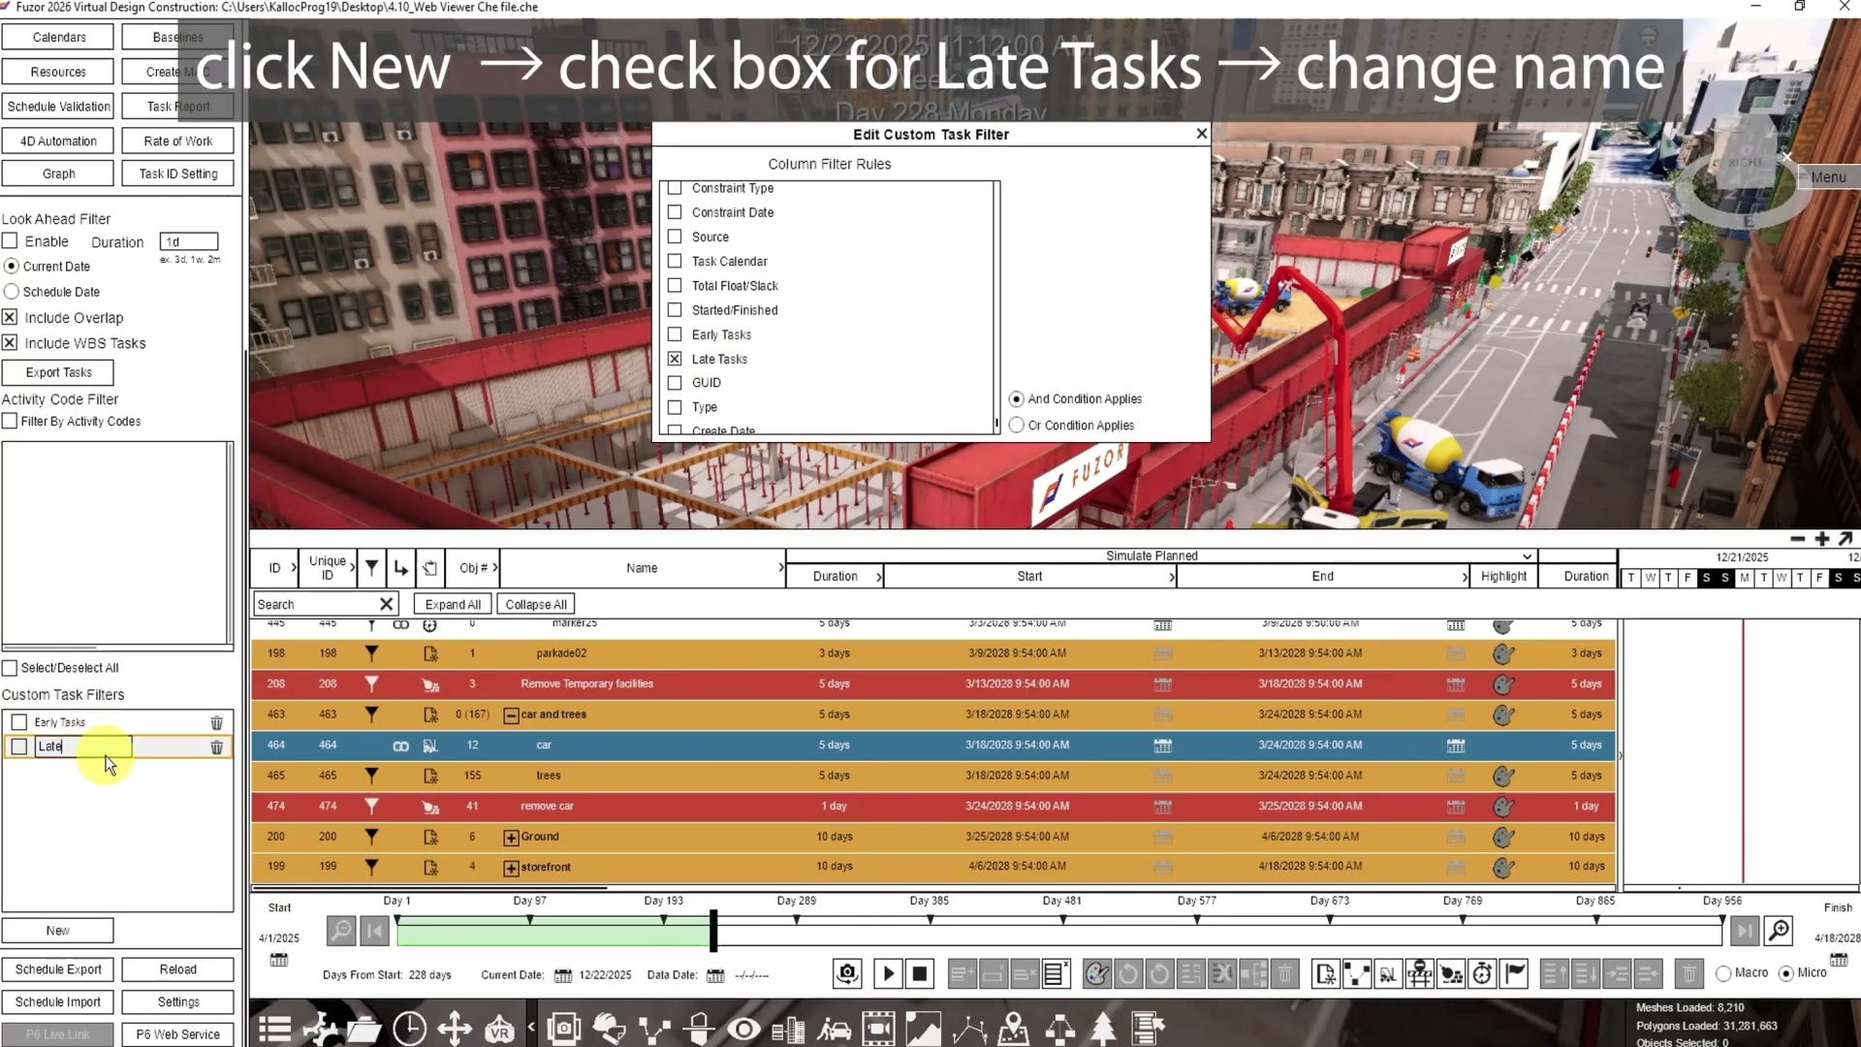Click the stop simulation button
1861x1047 pixels.
(920, 973)
